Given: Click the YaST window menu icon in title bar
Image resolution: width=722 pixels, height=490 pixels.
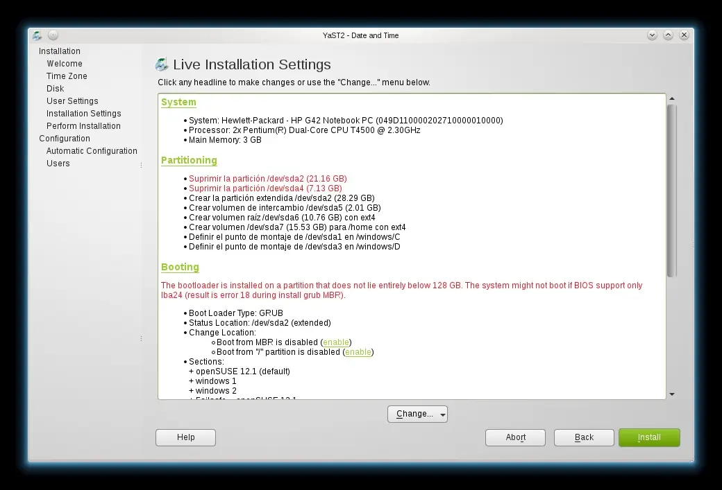Looking at the screenshot, I should pos(37,35).
